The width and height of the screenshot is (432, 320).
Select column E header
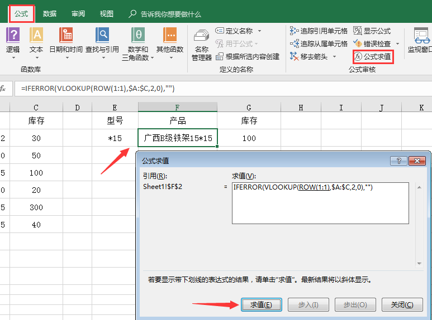(x=115, y=107)
